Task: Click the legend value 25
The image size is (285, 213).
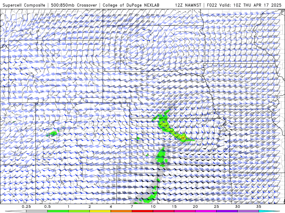Action: [x=217, y=207]
